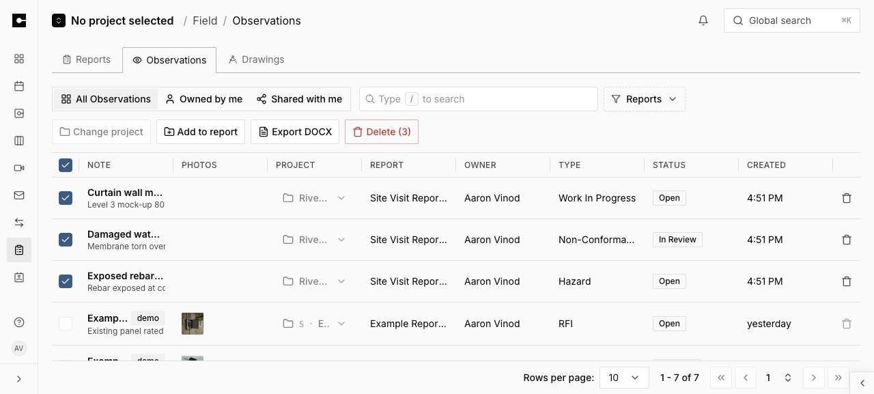874x394 pixels.
Task: Check the Example Report row checkbox
Action: click(66, 324)
